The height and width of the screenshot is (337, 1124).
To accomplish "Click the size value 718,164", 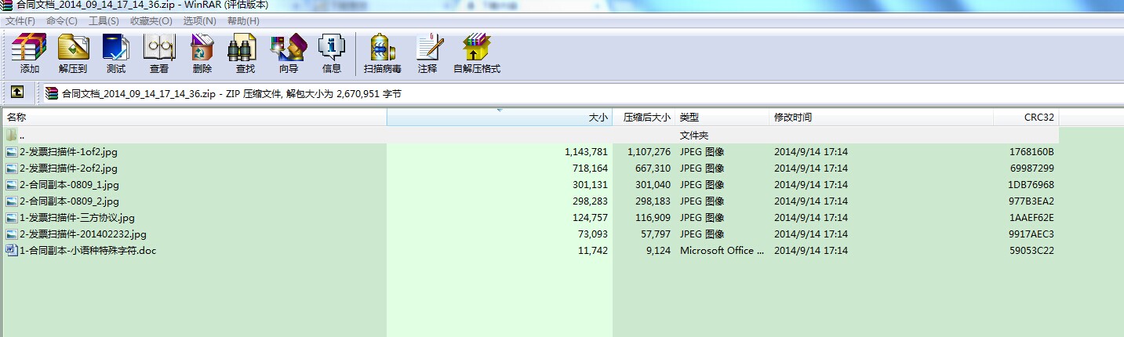I will pyautogui.click(x=591, y=168).
